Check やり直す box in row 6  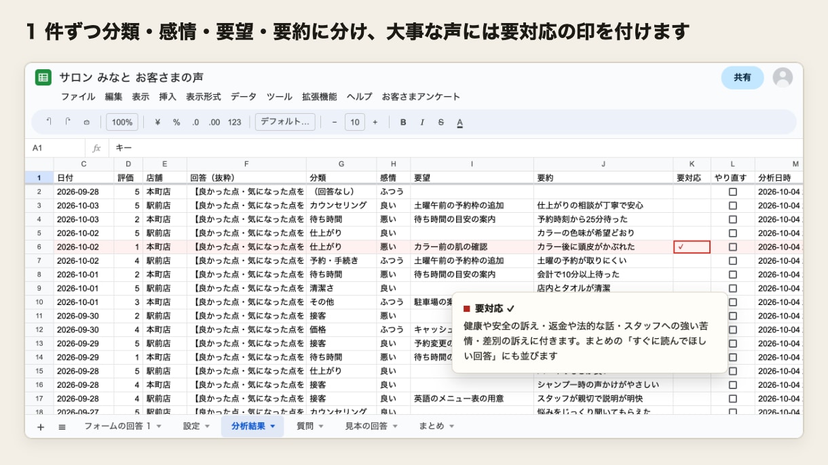[732, 247]
